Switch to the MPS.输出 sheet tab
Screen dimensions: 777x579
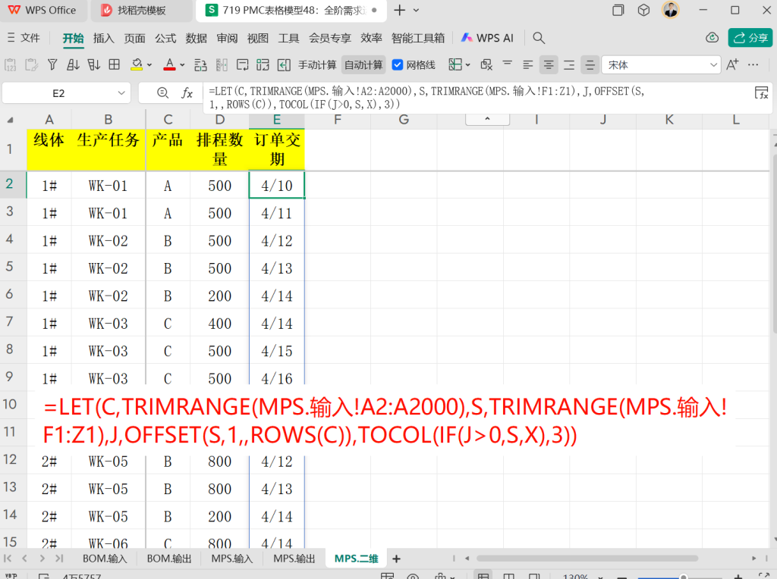294,559
